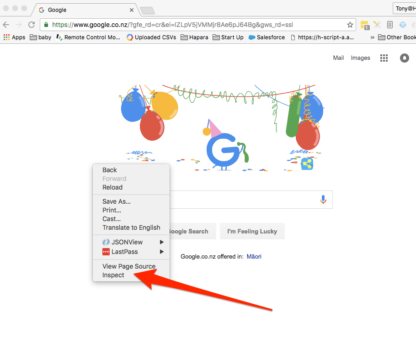Click the green secure padlock icon
This screenshot has width=416, height=349.
coord(46,25)
